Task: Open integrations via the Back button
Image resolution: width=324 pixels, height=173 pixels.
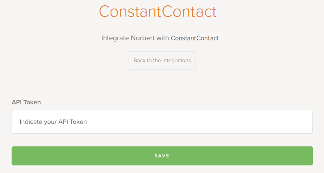Action: click(x=162, y=61)
